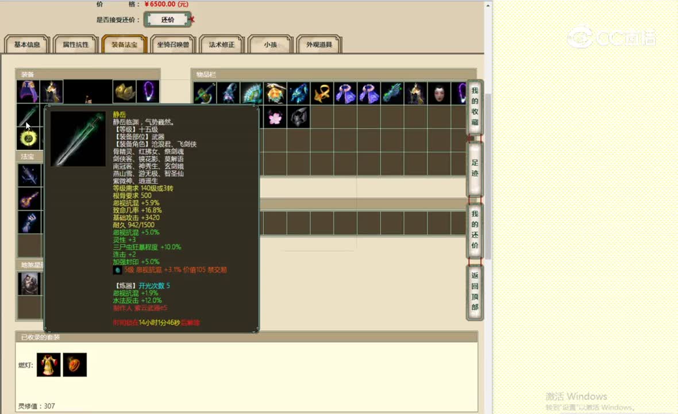Screen dimensions: 678x414
Task: Select the peacock fan inventory item
Action: (252, 93)
